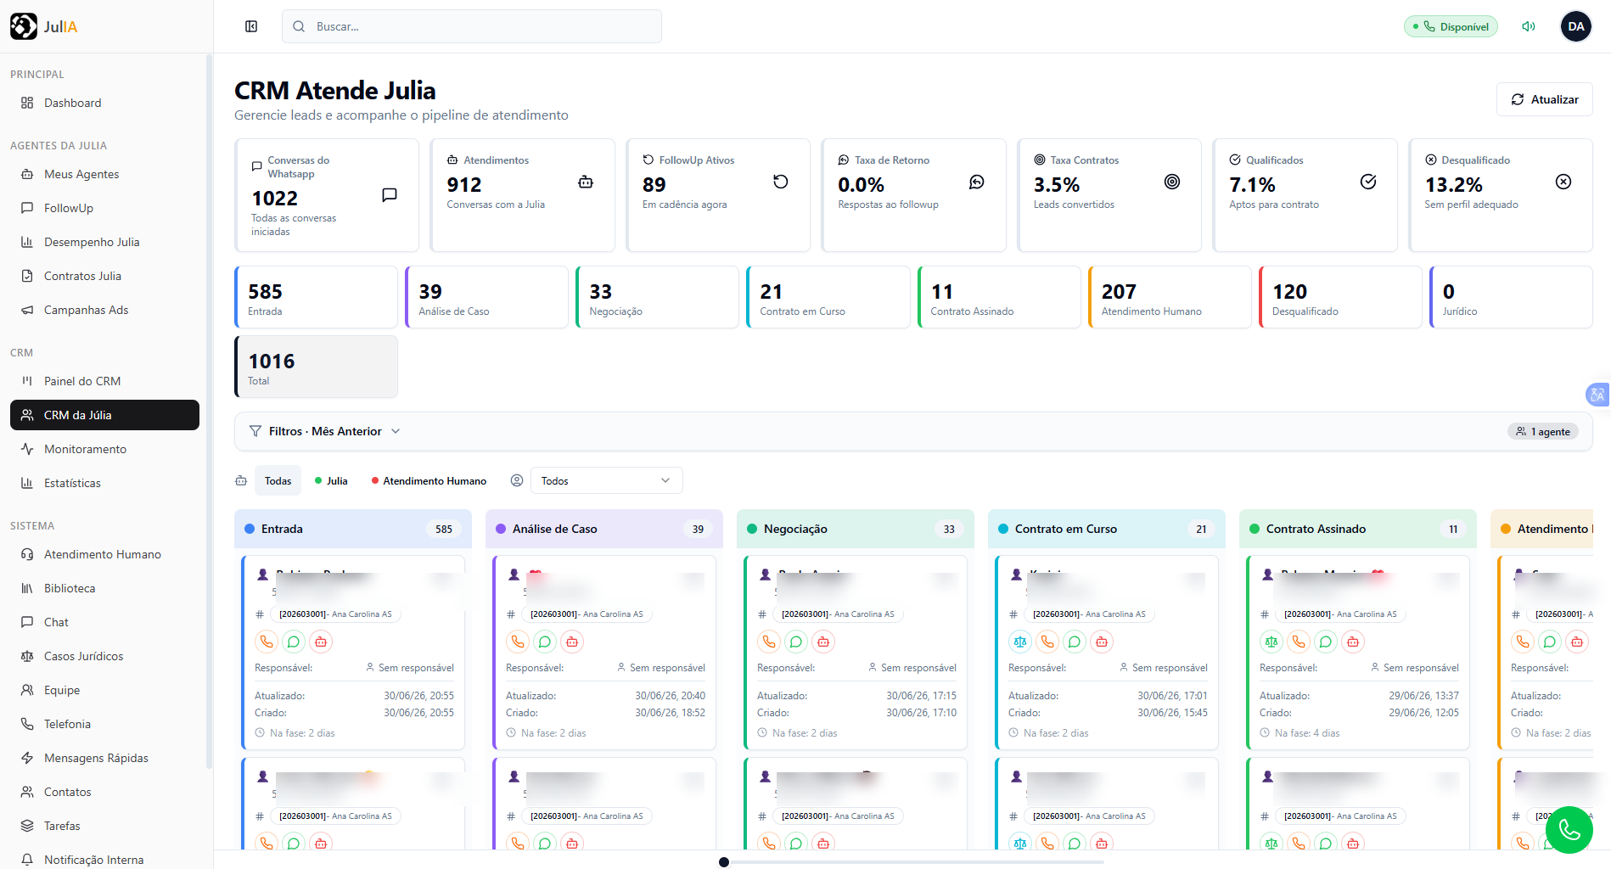Screen dimensions: 1611x869
Task: Click scales icon on first Contrato em Curso card
Action: point(1020,642)
